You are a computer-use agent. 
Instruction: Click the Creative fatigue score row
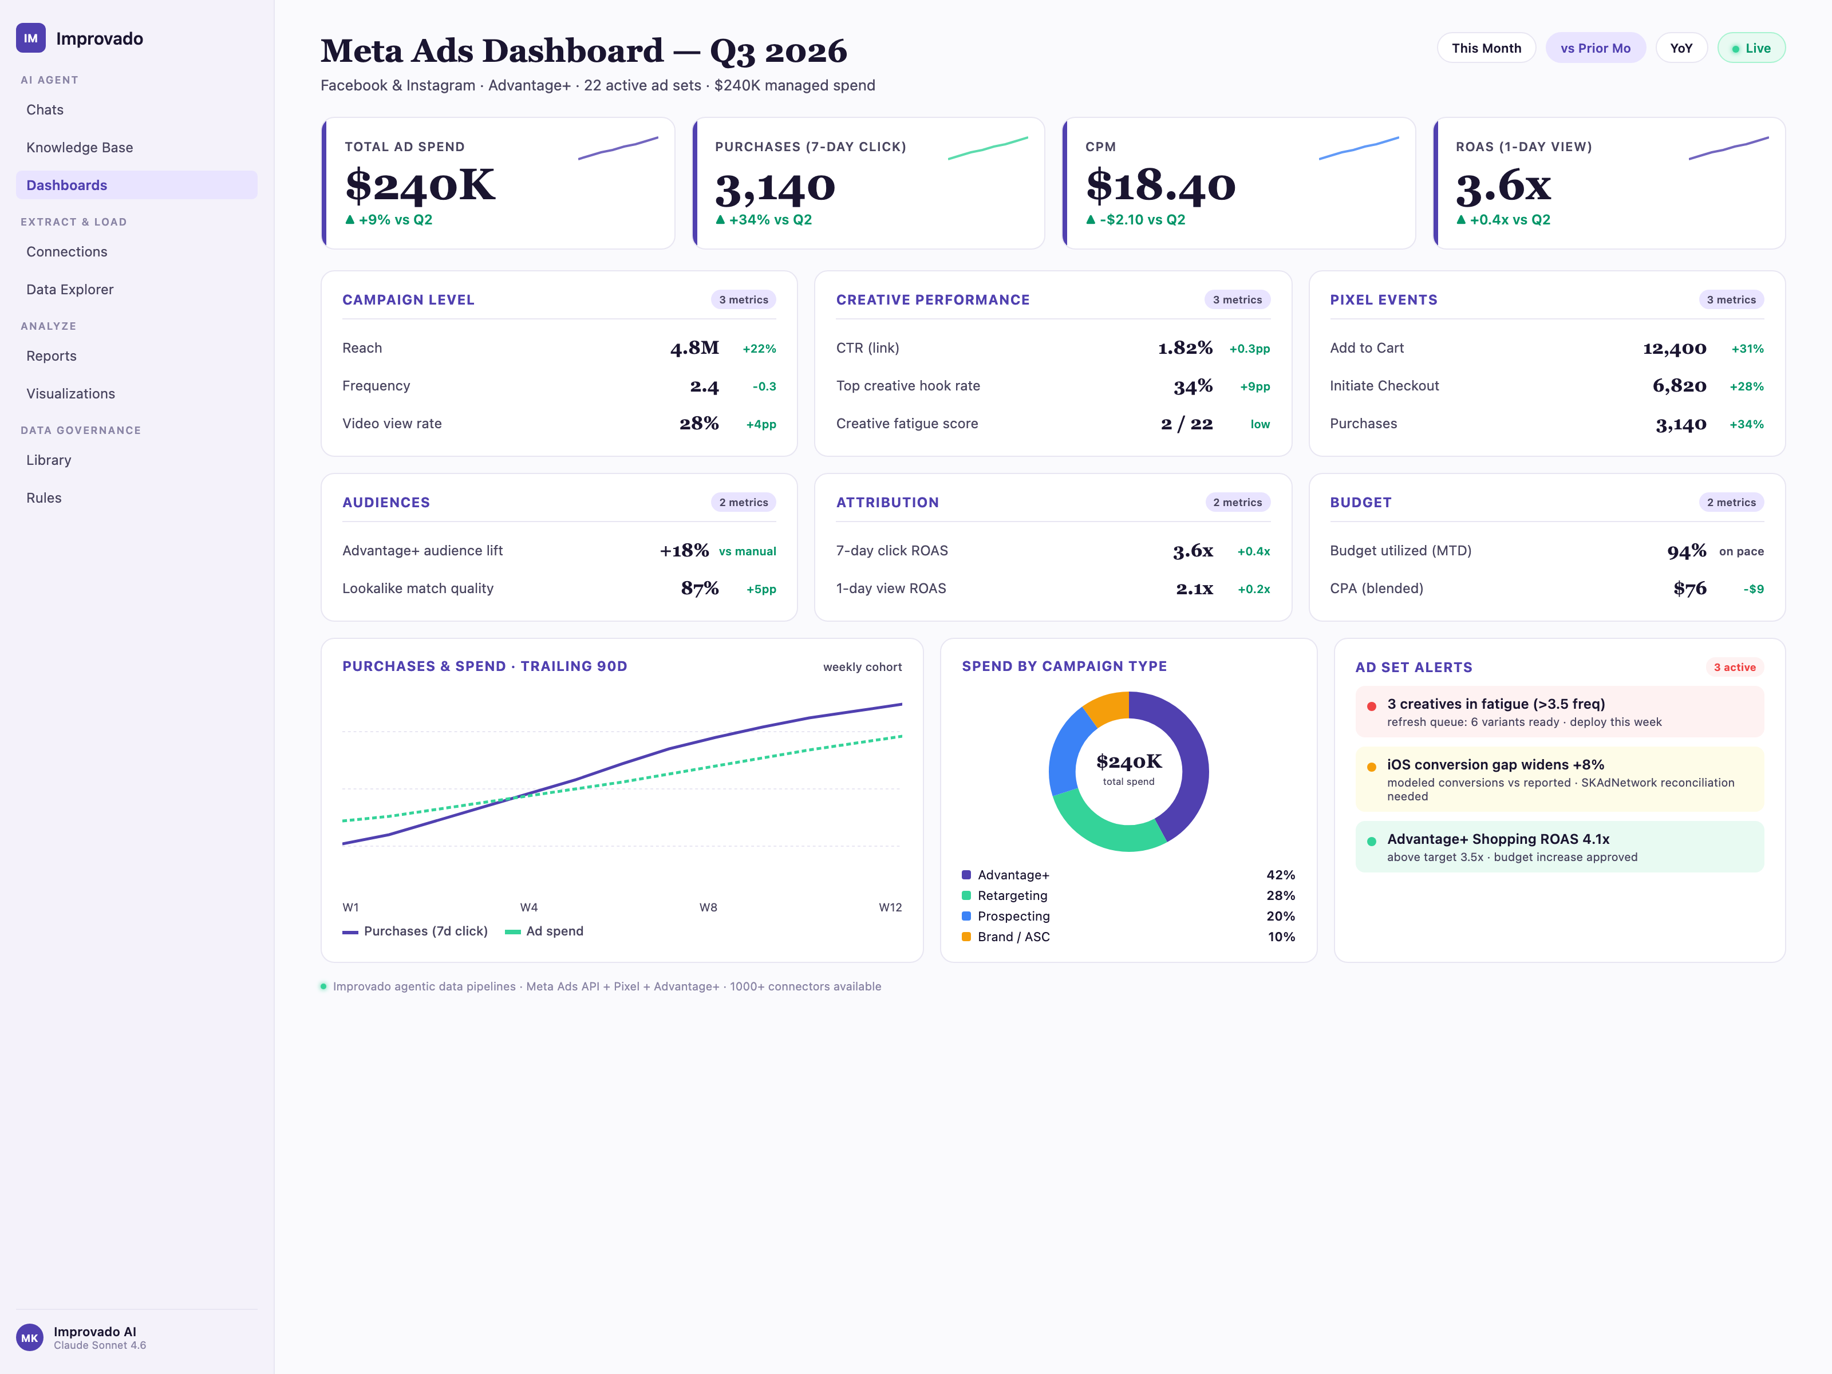point(1053,424)
